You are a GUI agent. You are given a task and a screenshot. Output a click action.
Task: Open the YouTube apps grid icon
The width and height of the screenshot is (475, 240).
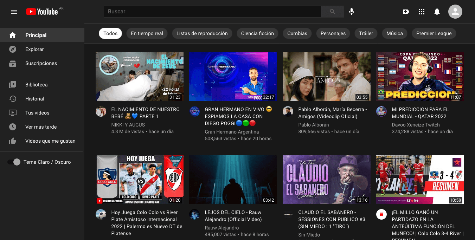tap(422, 12)
